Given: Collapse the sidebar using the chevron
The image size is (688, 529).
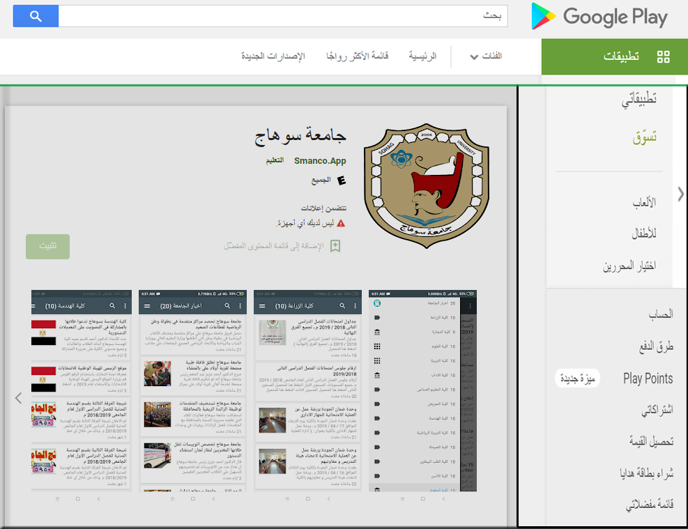Looking at the screenshot, I should (681, 194).
